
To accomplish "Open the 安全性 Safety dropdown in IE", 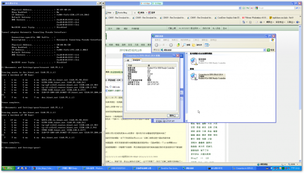I will click(280, 22).
